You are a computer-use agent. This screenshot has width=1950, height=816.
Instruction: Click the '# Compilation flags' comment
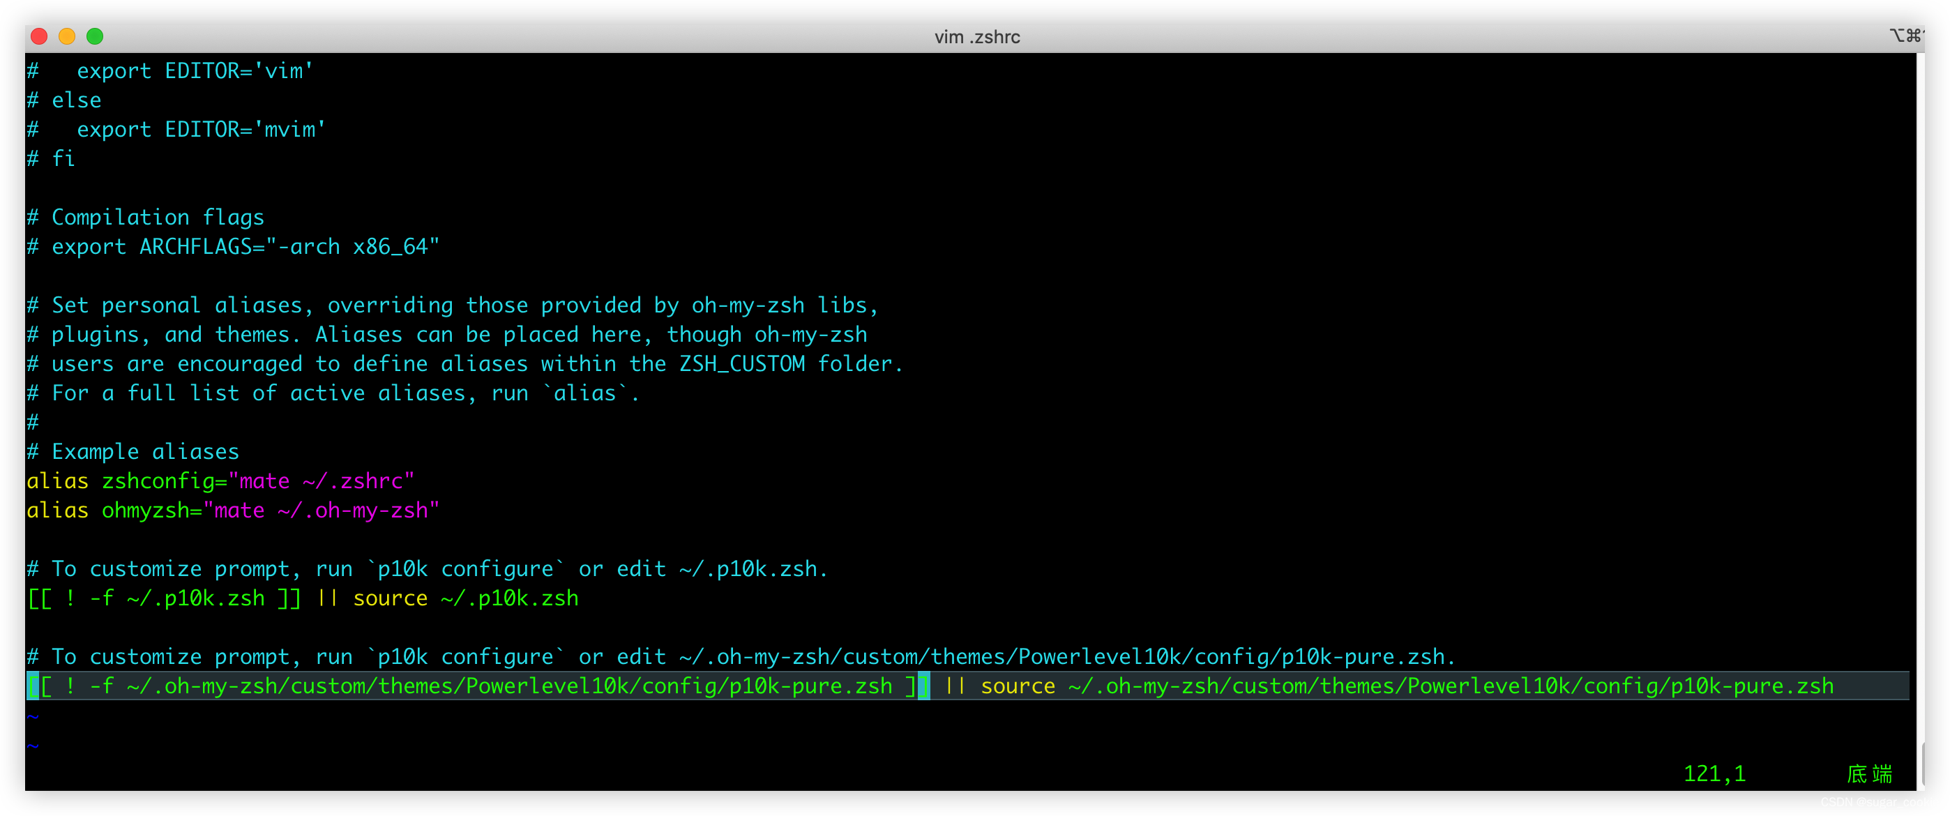click(145, 218)
